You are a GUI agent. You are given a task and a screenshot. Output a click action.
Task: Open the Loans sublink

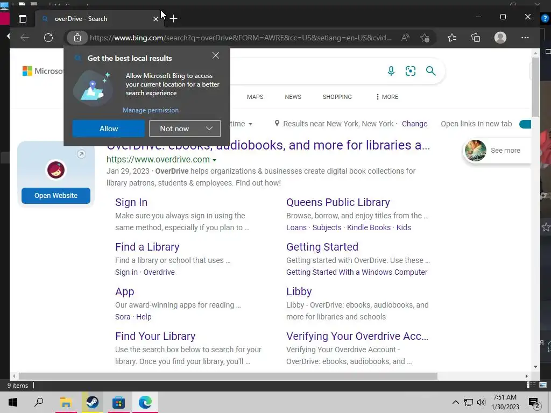pos(296,227)
